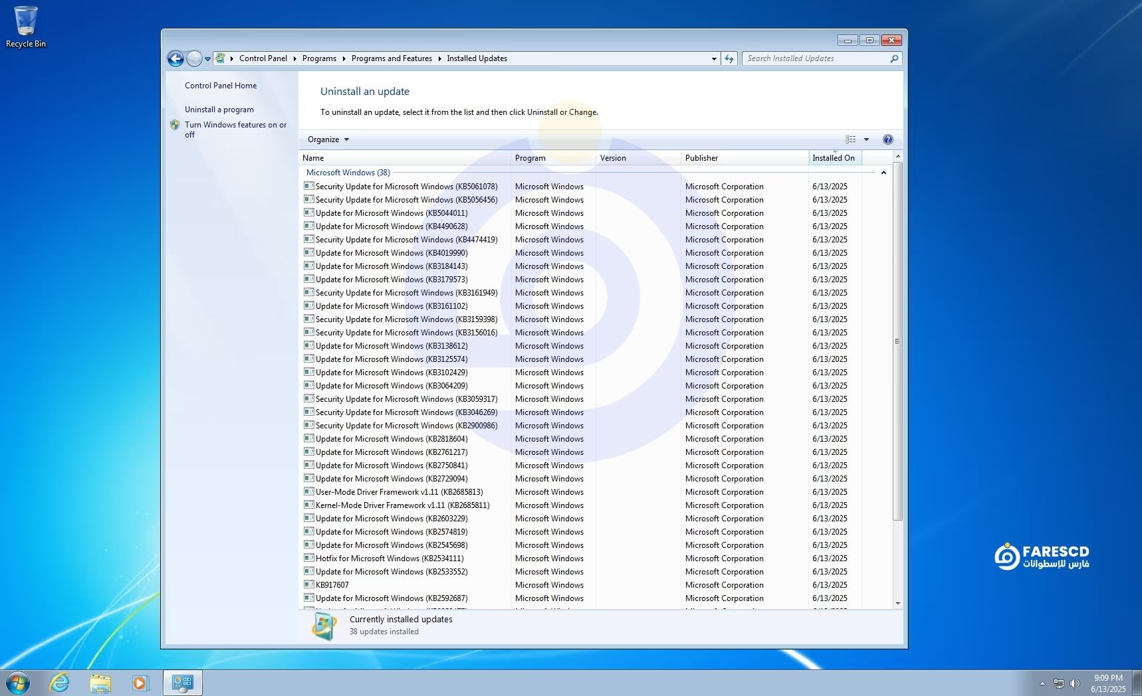1142x696 pixels.
Task: Click the icon beside update KB3161102
Action: [x=308, y=305]
